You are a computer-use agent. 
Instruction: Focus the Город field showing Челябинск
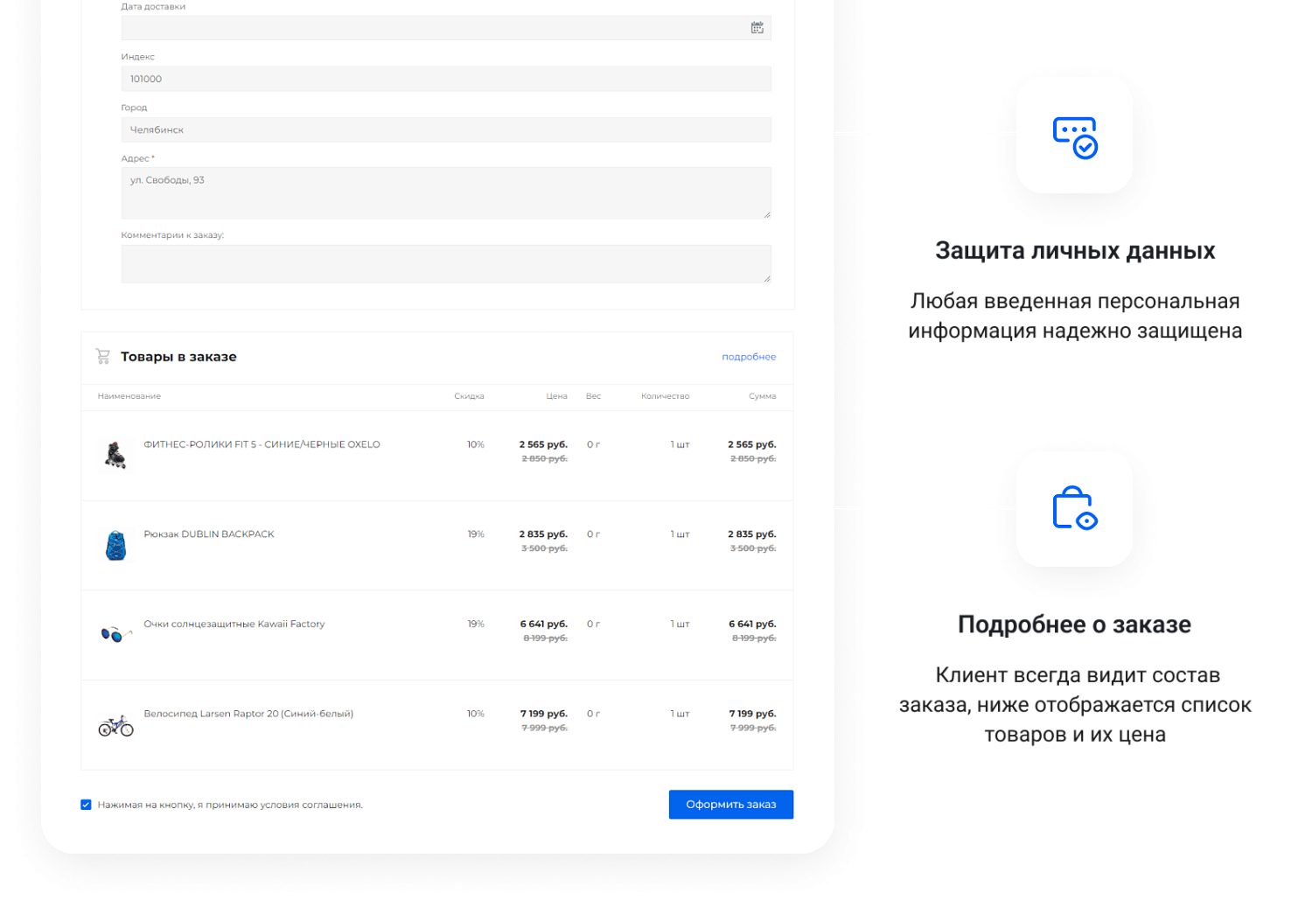pos(445,129)
